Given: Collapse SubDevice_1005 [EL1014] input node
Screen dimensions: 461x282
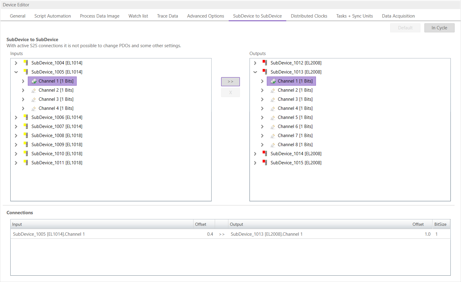Looking at the screenshot, I should [16, 72].
